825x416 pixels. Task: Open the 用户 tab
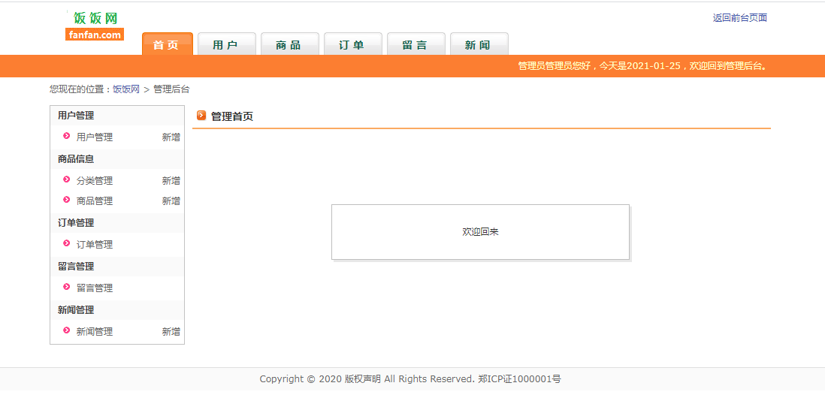(x=227, y=44)
